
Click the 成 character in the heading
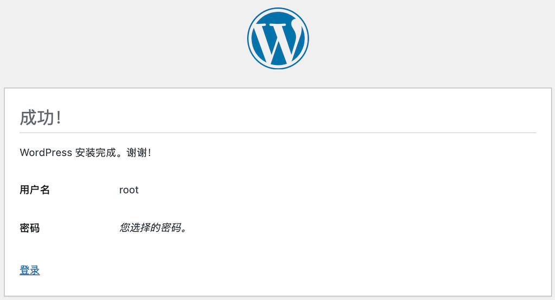28,118
